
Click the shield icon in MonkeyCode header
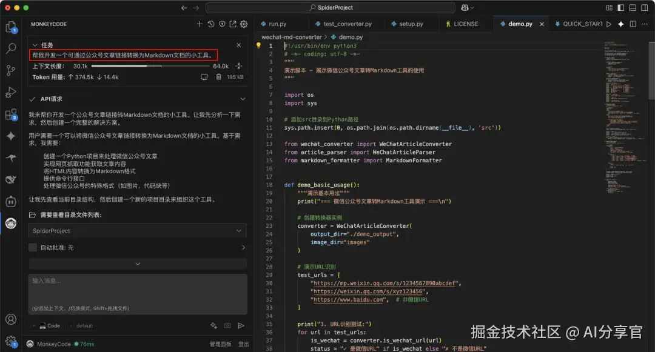coord(222,24)
